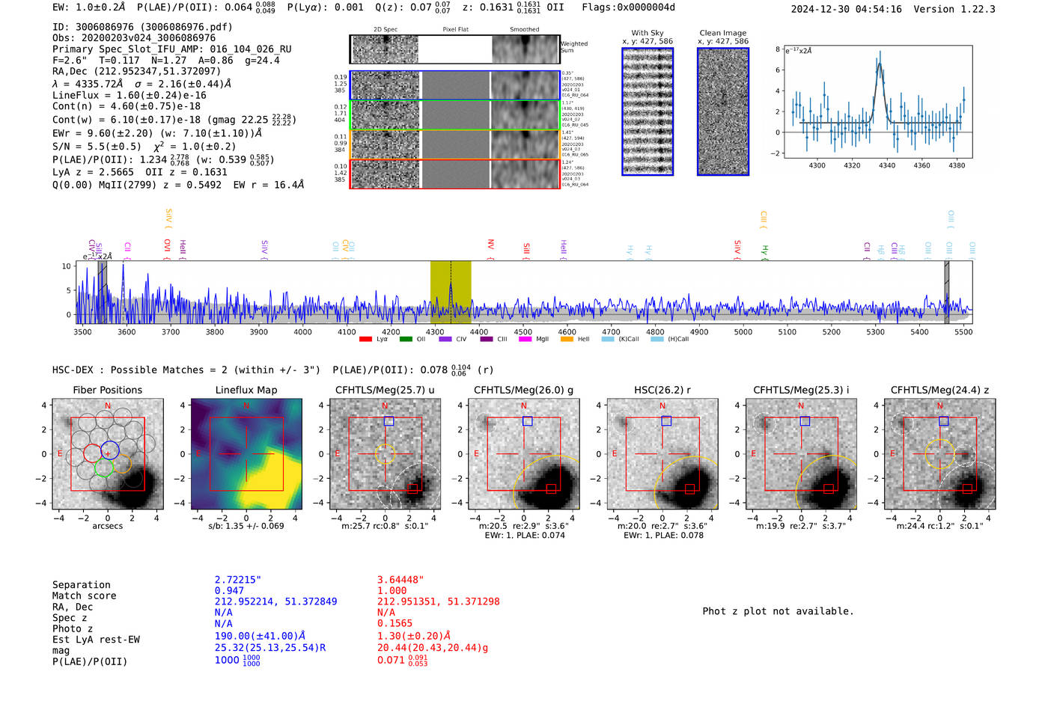1048x713 pixels.
Task: Click the S/N = 5.5(±0.5) value
Action: pyautogui.click(x=97, y=147)
